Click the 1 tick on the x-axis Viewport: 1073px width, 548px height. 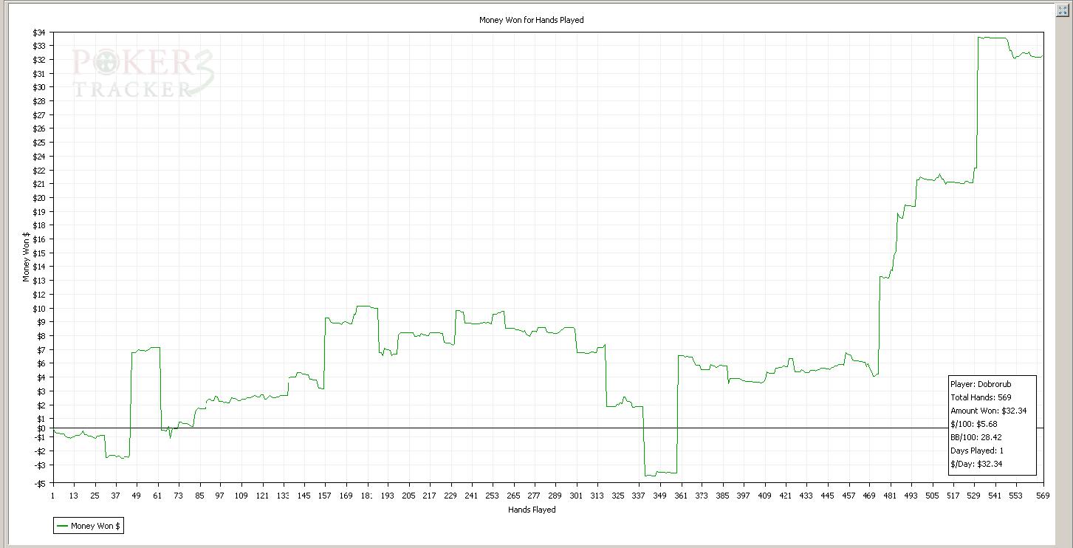tap(52, 496)
